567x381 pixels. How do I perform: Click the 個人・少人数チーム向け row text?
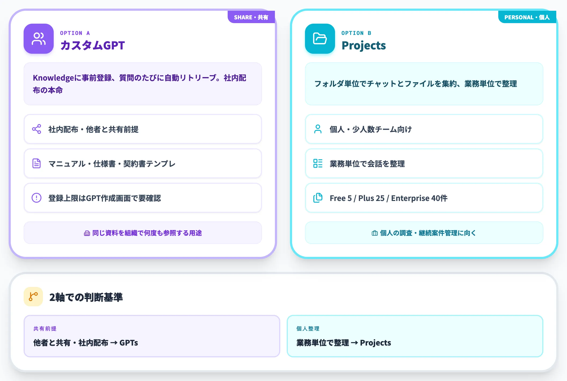[371, 130]
